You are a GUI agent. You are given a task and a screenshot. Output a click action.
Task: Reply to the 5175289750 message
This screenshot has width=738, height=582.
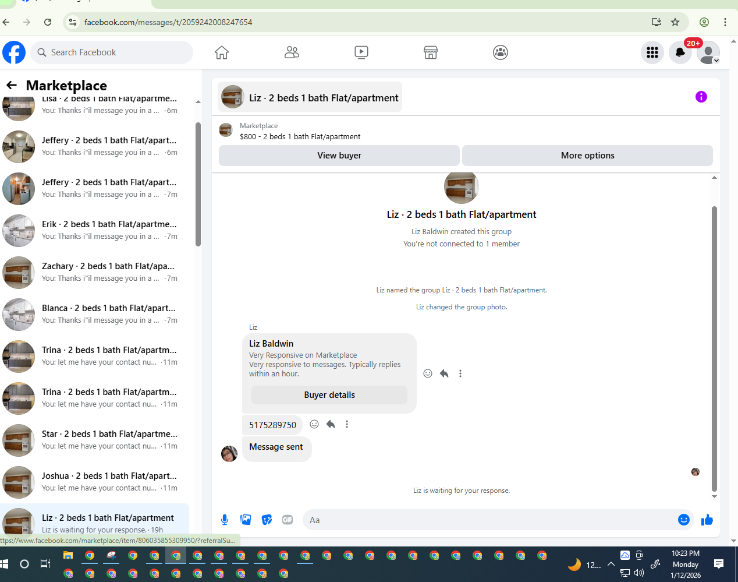[x=331, y=424]
